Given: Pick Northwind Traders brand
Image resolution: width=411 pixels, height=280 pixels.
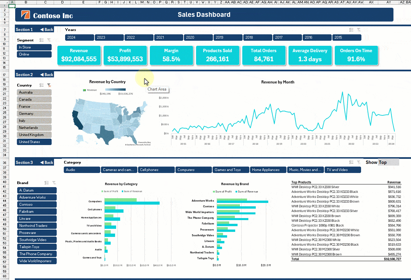Looking at the screenshot, I should (37, 226).
